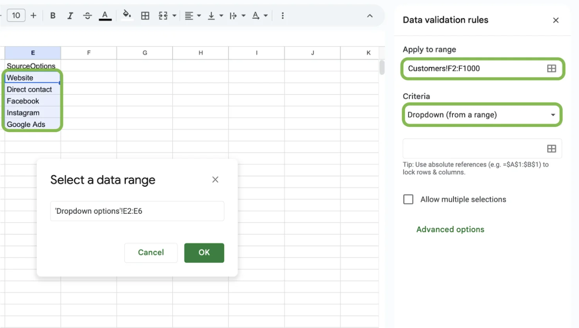Viewport: 579px width, 328px height.
Task: Expand the vertical align dropdown
Action: click(x=221, y=16)
